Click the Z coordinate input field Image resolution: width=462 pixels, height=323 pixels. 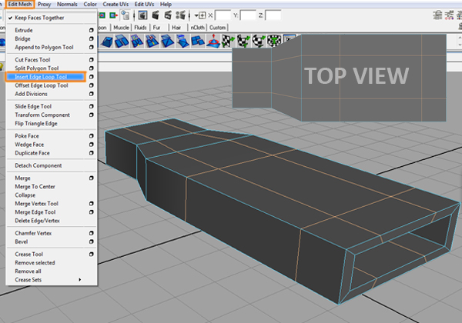click(273, 15)
